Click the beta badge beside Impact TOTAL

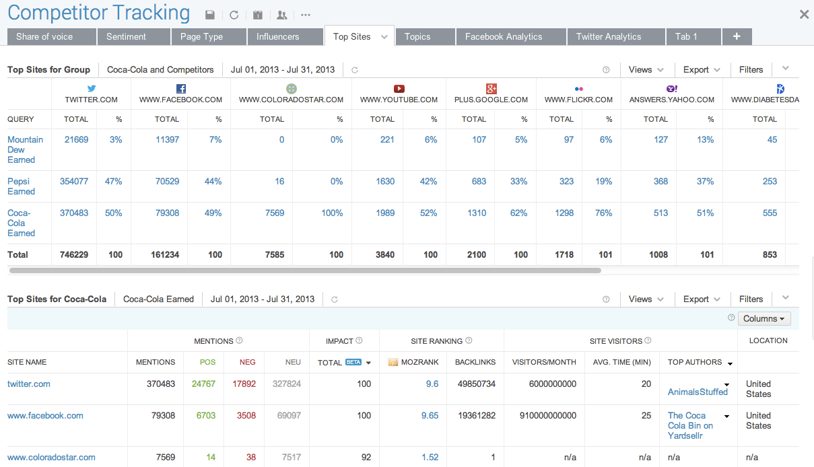pyautogui.click(x=353, y=362)
